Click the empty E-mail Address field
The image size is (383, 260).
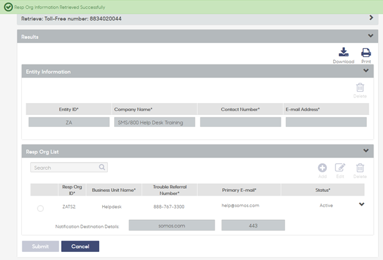coord(326,122)
